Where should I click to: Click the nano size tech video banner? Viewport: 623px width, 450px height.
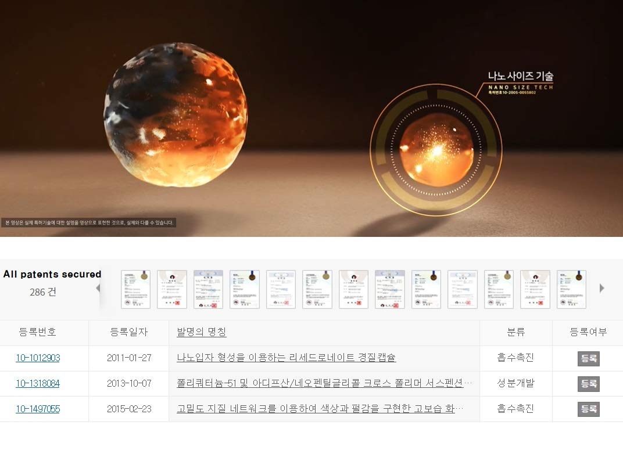311,118
